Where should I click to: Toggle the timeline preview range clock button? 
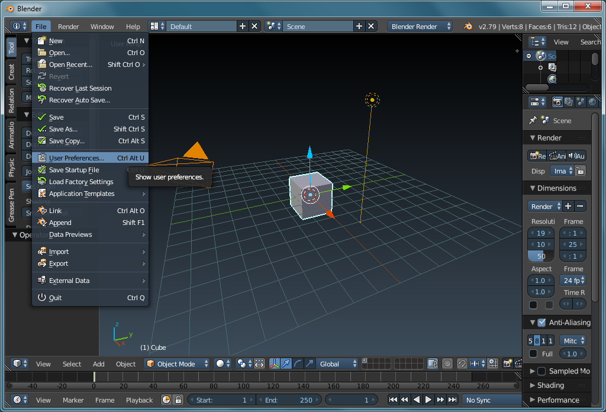click(166, 400)
